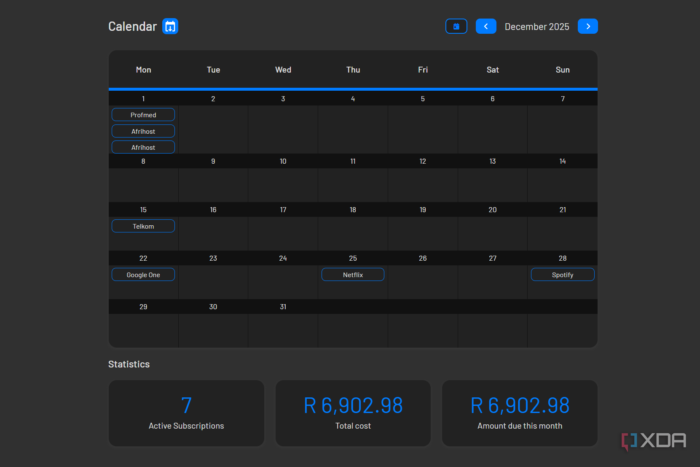Click the 7 Active Subscriptions statistic card
Image resolution: width=700 pixels, height=467 pixels.
point(186,413)
